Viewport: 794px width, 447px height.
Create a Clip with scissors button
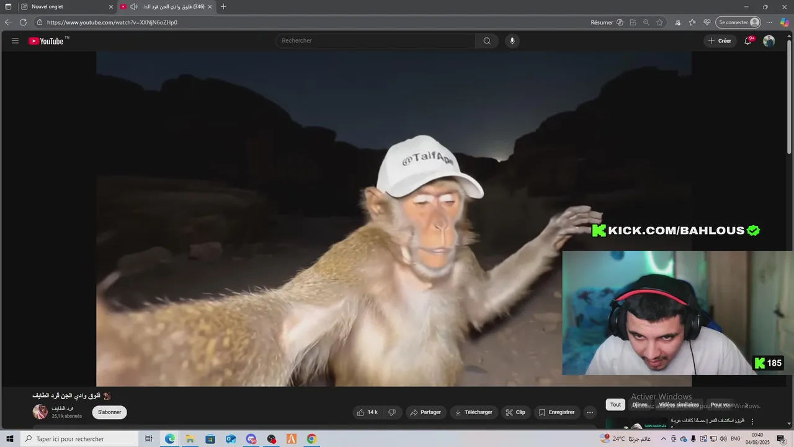click(515, 412)
